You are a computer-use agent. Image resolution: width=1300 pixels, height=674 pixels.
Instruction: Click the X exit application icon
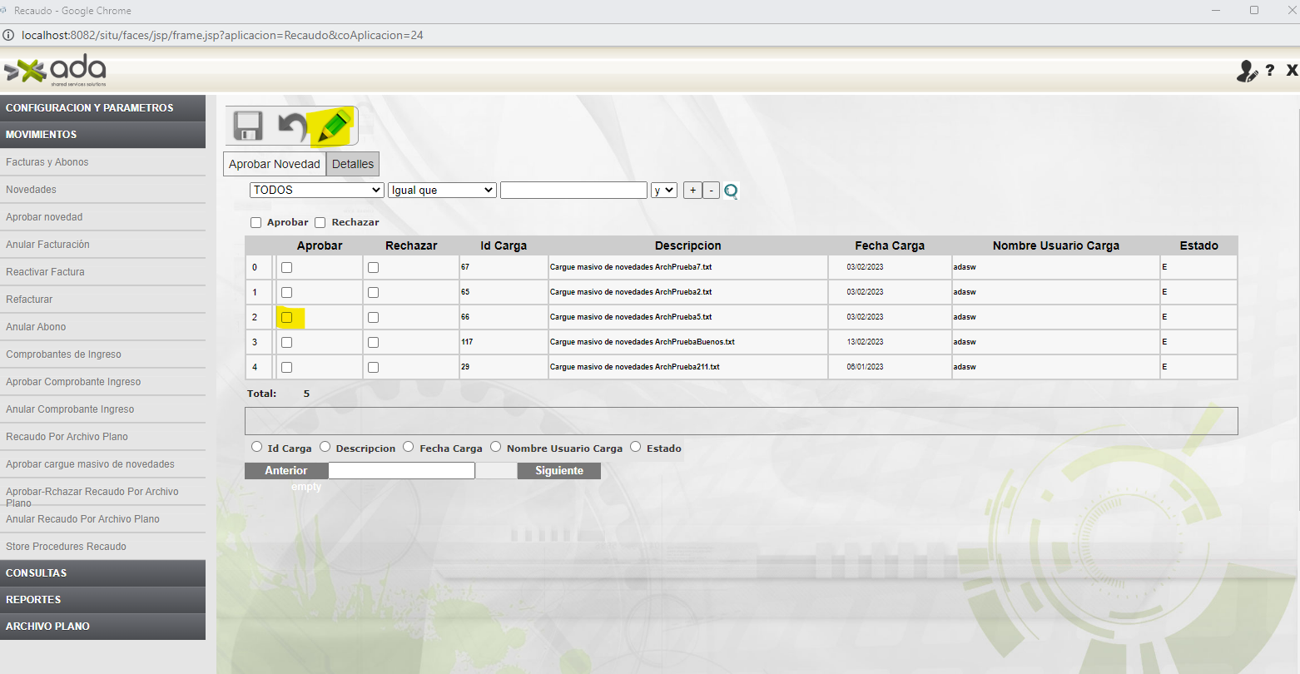pos(1292,71)
